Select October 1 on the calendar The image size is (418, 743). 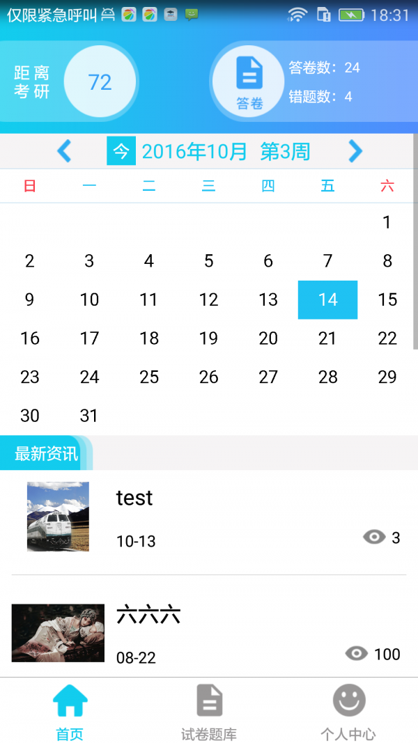pyautogui.click(x=387, y=223)
